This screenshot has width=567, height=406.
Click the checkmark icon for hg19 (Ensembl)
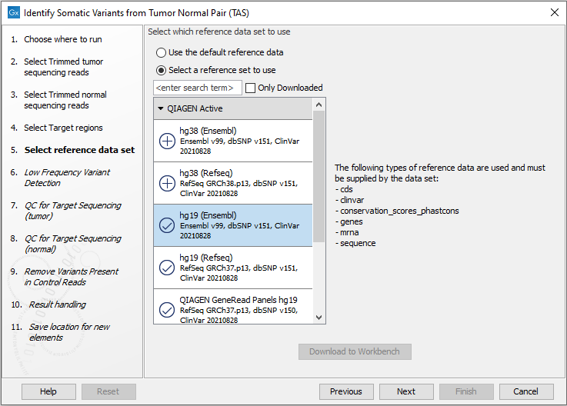(x=167, y=225)
